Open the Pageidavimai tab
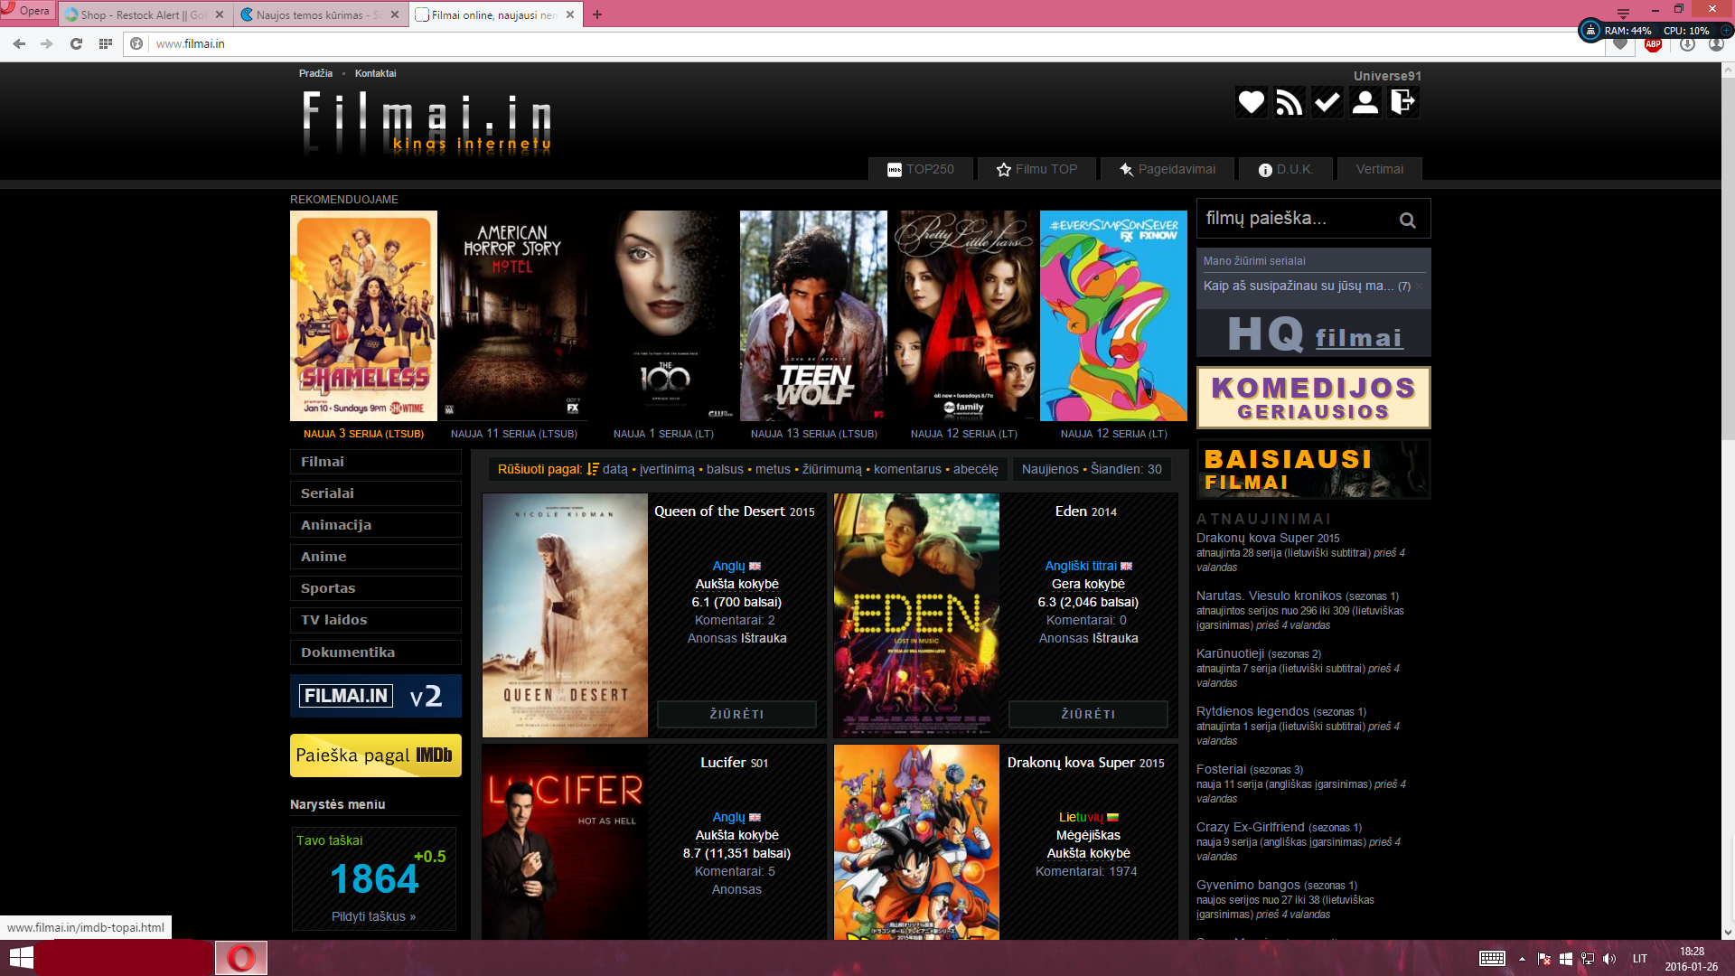 click(x=1167, y=169)
